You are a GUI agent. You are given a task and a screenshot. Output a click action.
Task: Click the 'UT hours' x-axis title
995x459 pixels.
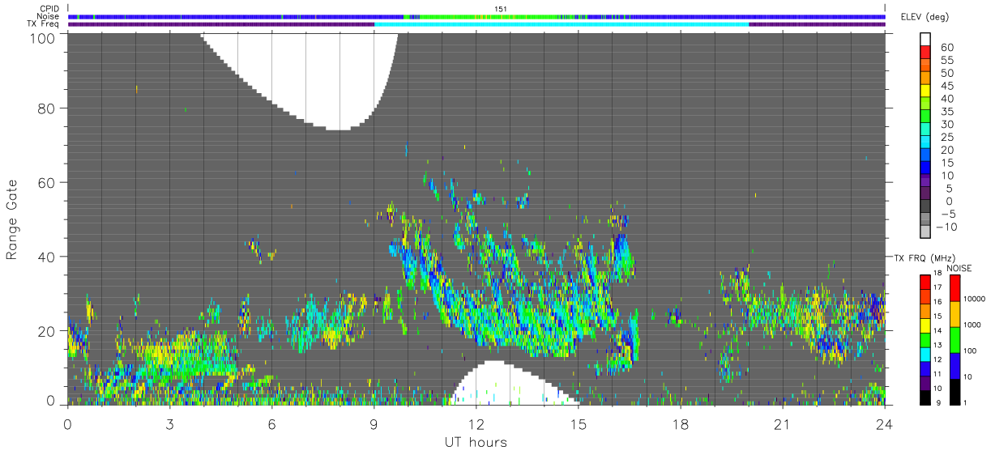[x=476, y=442]
